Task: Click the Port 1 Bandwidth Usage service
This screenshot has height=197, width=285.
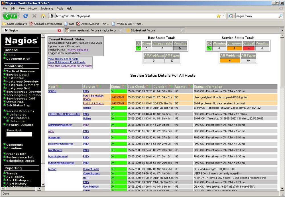Action: [93, 97]
